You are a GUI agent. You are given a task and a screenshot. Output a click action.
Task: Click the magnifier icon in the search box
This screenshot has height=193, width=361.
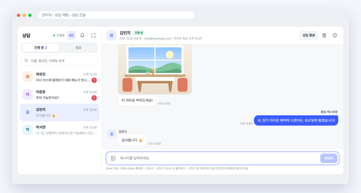pyautogui.click(x=26, y=61)
